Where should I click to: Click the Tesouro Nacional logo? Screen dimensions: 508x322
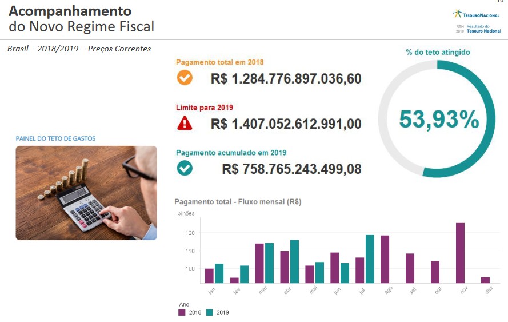point(476,14)
